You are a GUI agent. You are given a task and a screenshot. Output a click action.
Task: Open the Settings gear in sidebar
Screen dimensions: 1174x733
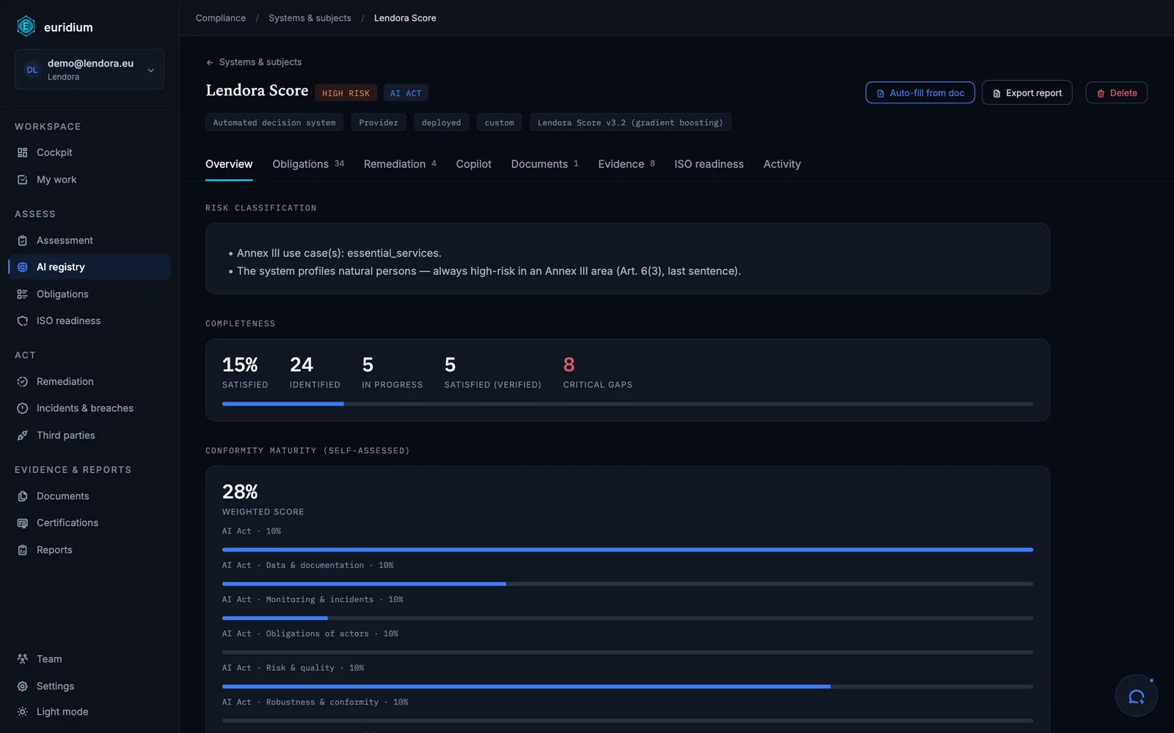pyautogui.click(x=22, y=686)
